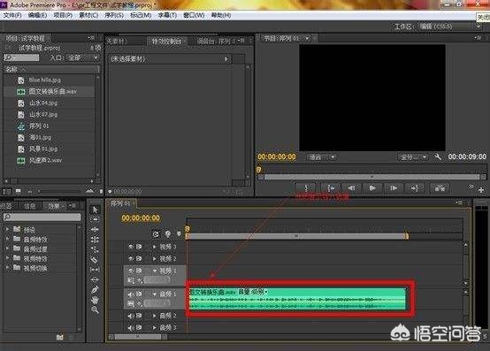Toggle sync lock for Video 3 track
The width and height of the screenshot is (490, 351).
pos(139,247)
